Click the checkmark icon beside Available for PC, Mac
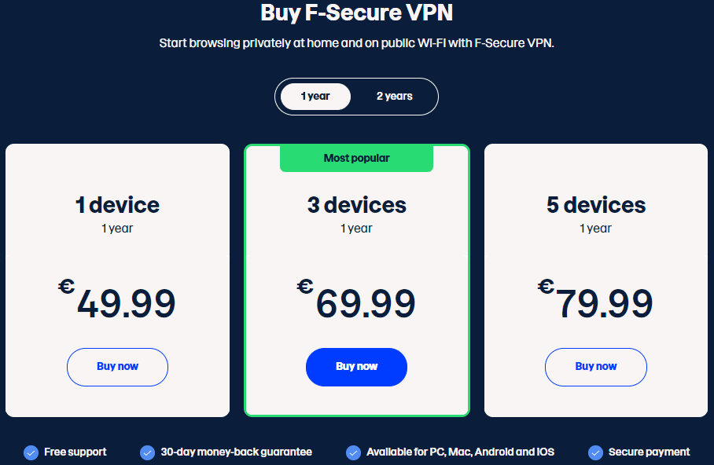The image size is (714, 465). [x=353, y=452]
